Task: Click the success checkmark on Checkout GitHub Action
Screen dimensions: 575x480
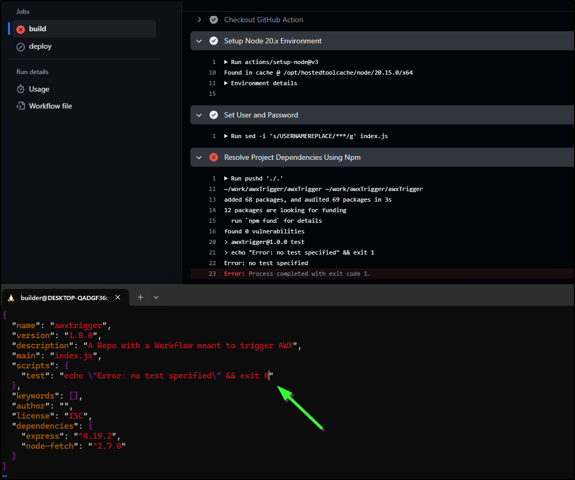Action: click(213, 20)
